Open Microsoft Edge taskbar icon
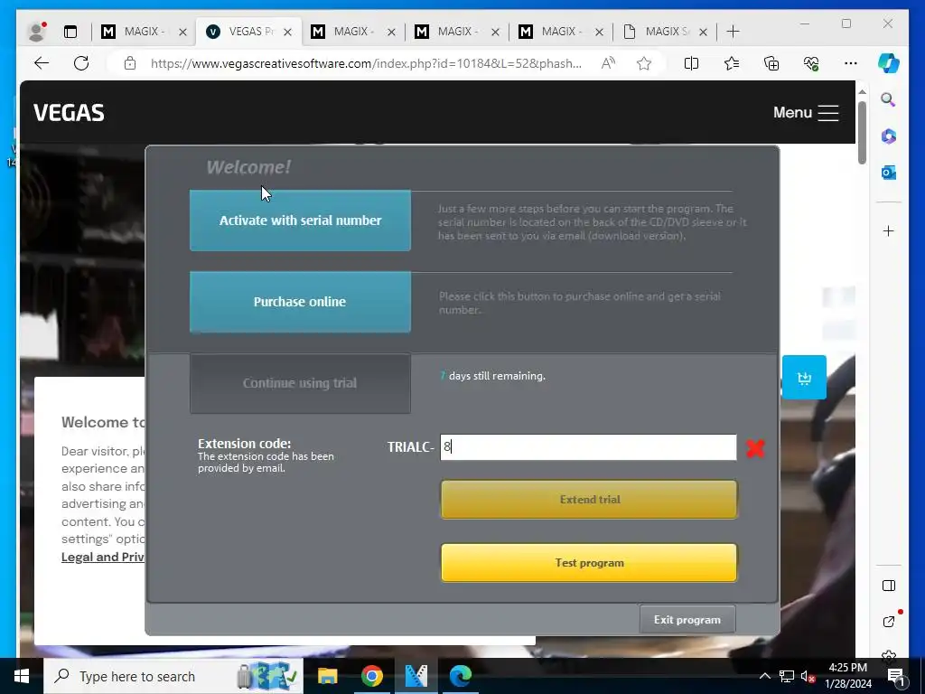Image resolution: width=925 pixels, height=694 pixels. [461, 676]
